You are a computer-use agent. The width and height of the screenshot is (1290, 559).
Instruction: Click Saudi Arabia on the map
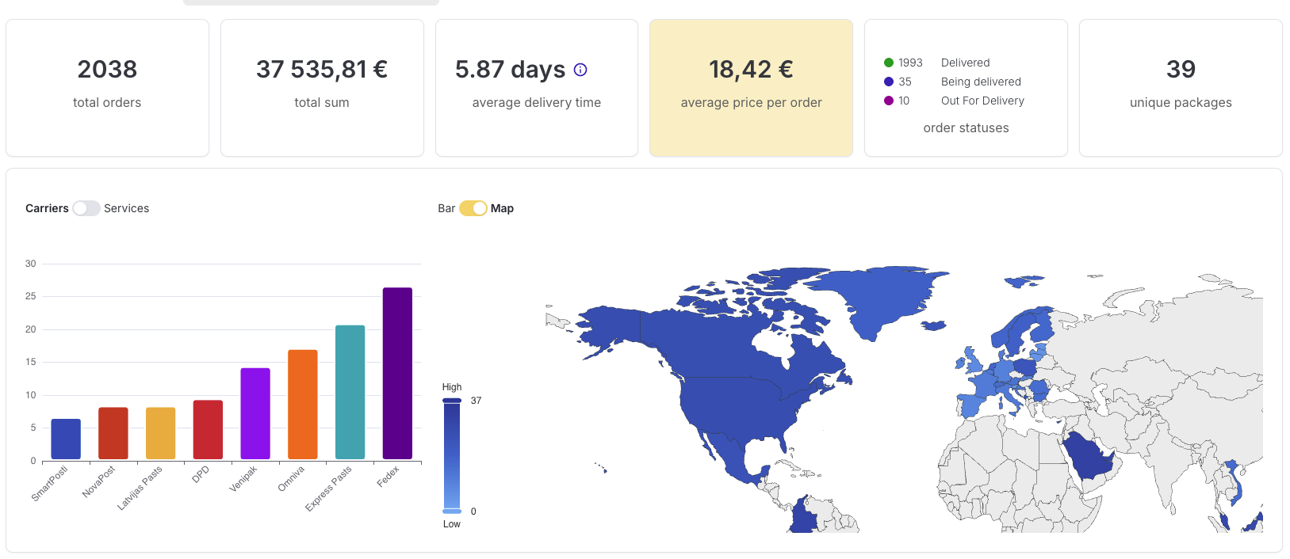[x=1088, y=455]
